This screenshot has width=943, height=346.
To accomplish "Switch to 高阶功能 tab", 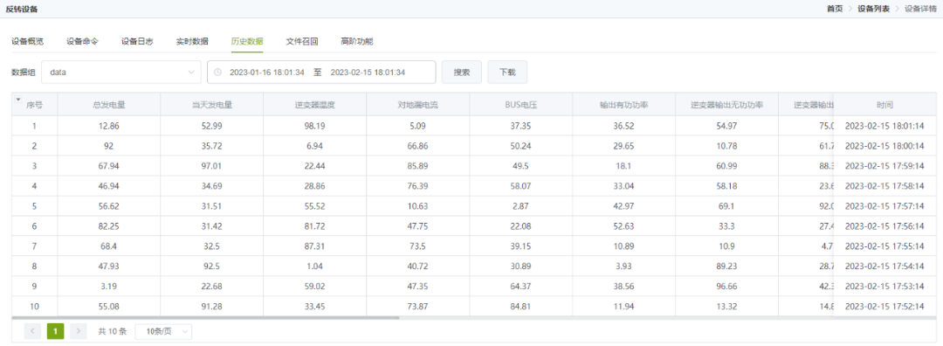I will click(x=356, y=42).
